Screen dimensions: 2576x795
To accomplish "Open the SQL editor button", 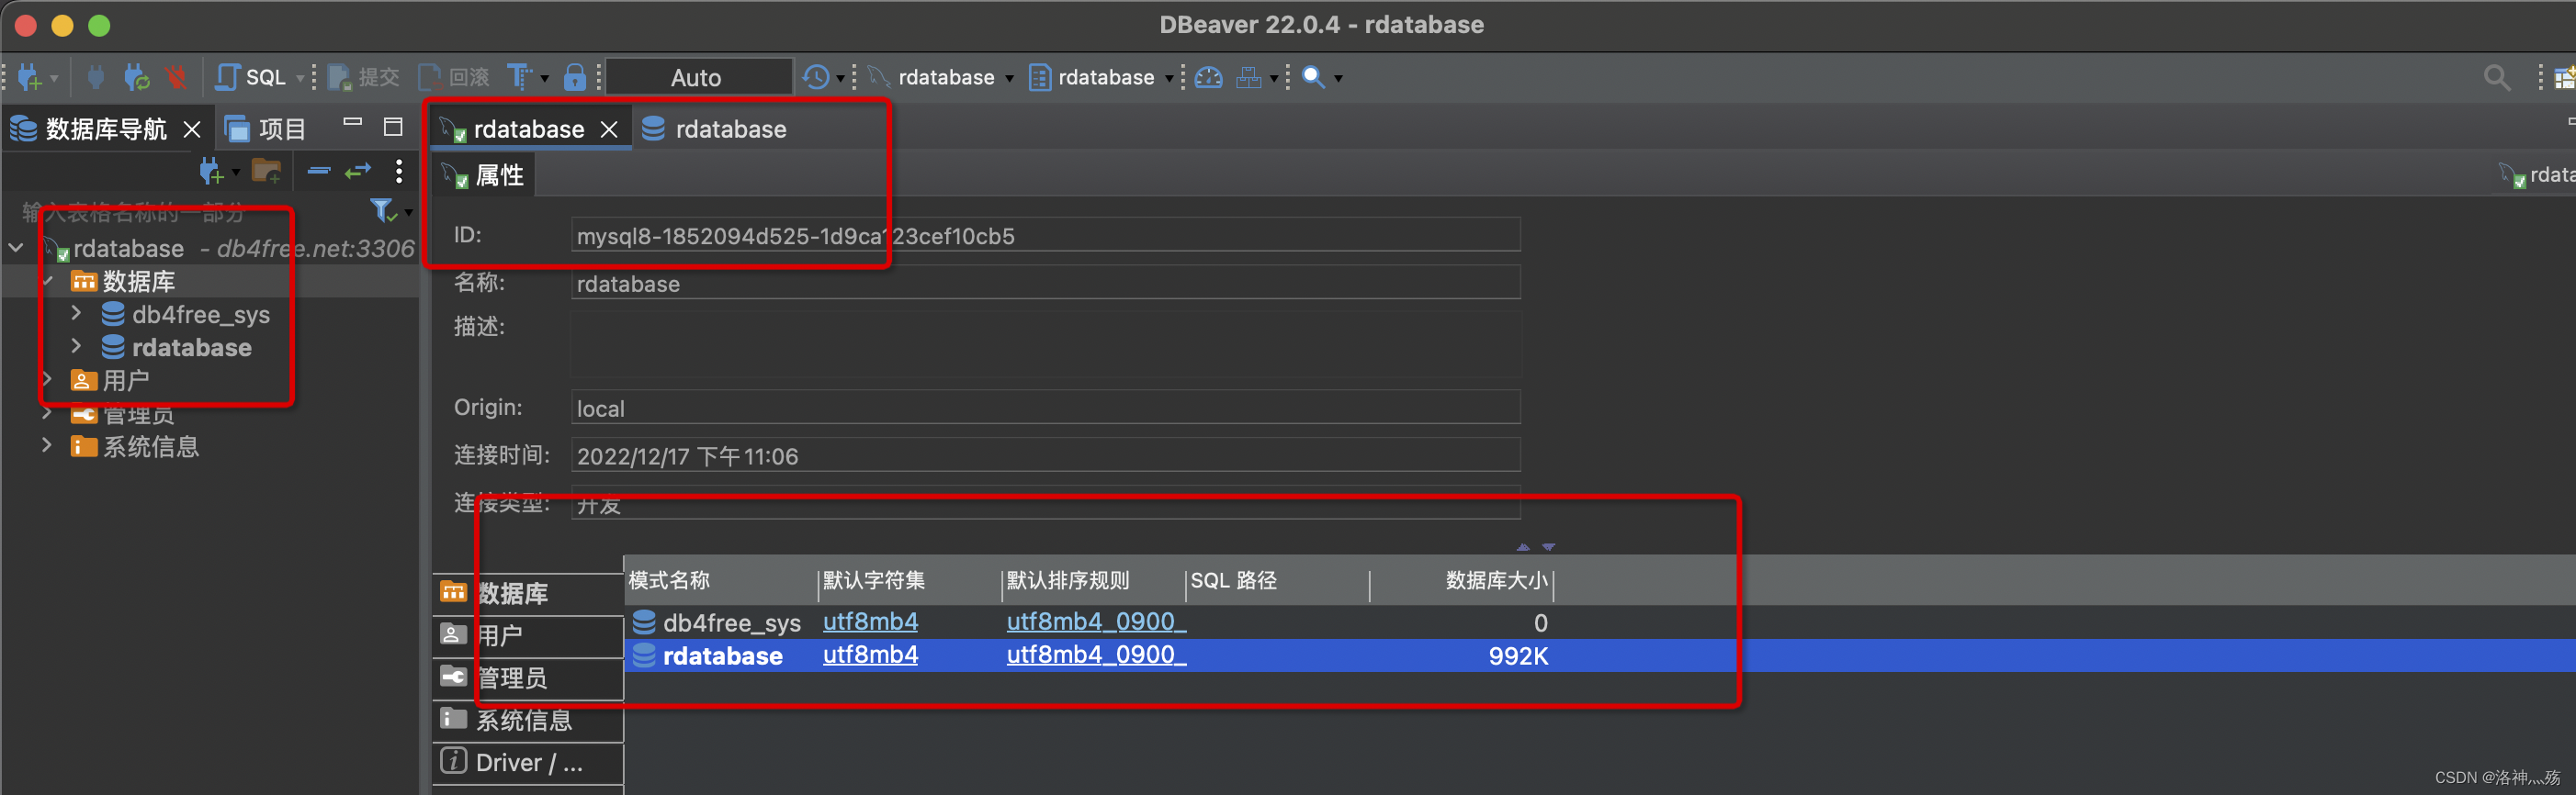I will click(x=251, y=77).
